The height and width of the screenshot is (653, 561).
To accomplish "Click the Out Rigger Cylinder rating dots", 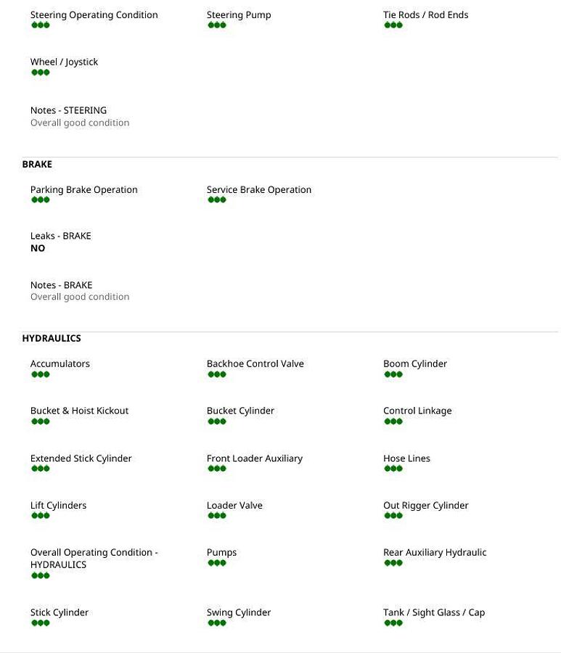I will coord(393,516).
